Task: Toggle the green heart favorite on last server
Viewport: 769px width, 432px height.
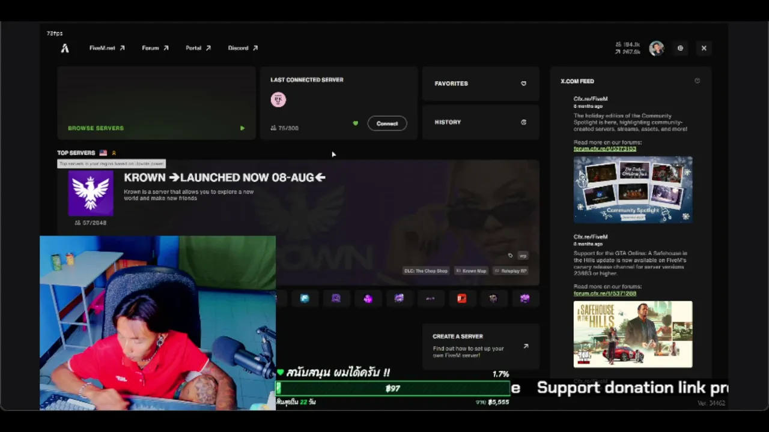Action: [355, 124]
